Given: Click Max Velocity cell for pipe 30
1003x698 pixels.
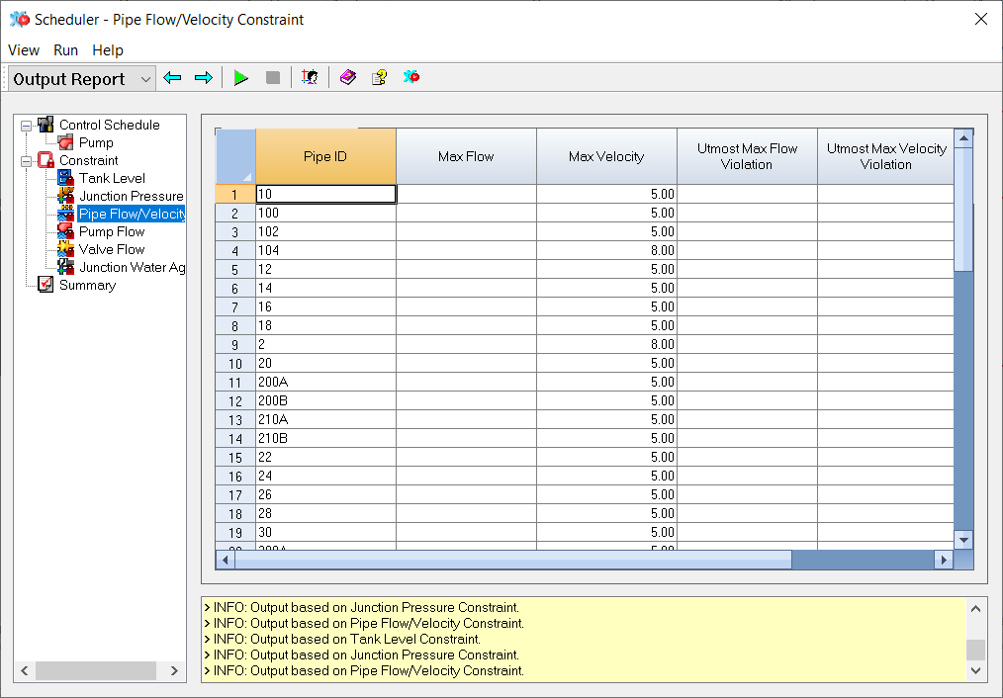Looking at the screenshot, I should tap(606, 533).
